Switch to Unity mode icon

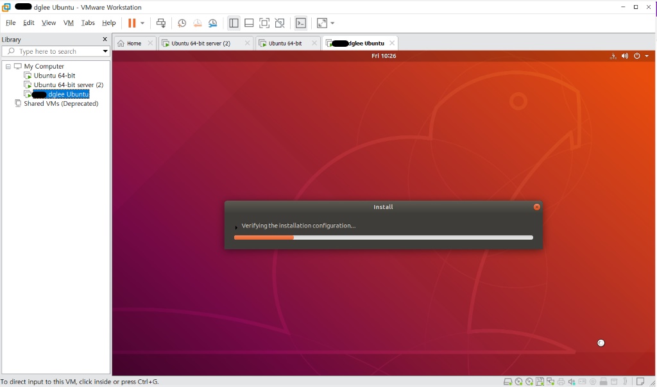coord(280,23)
